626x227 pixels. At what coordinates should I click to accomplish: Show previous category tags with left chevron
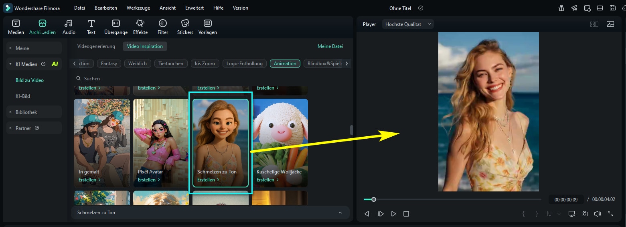tap(74, 63)
